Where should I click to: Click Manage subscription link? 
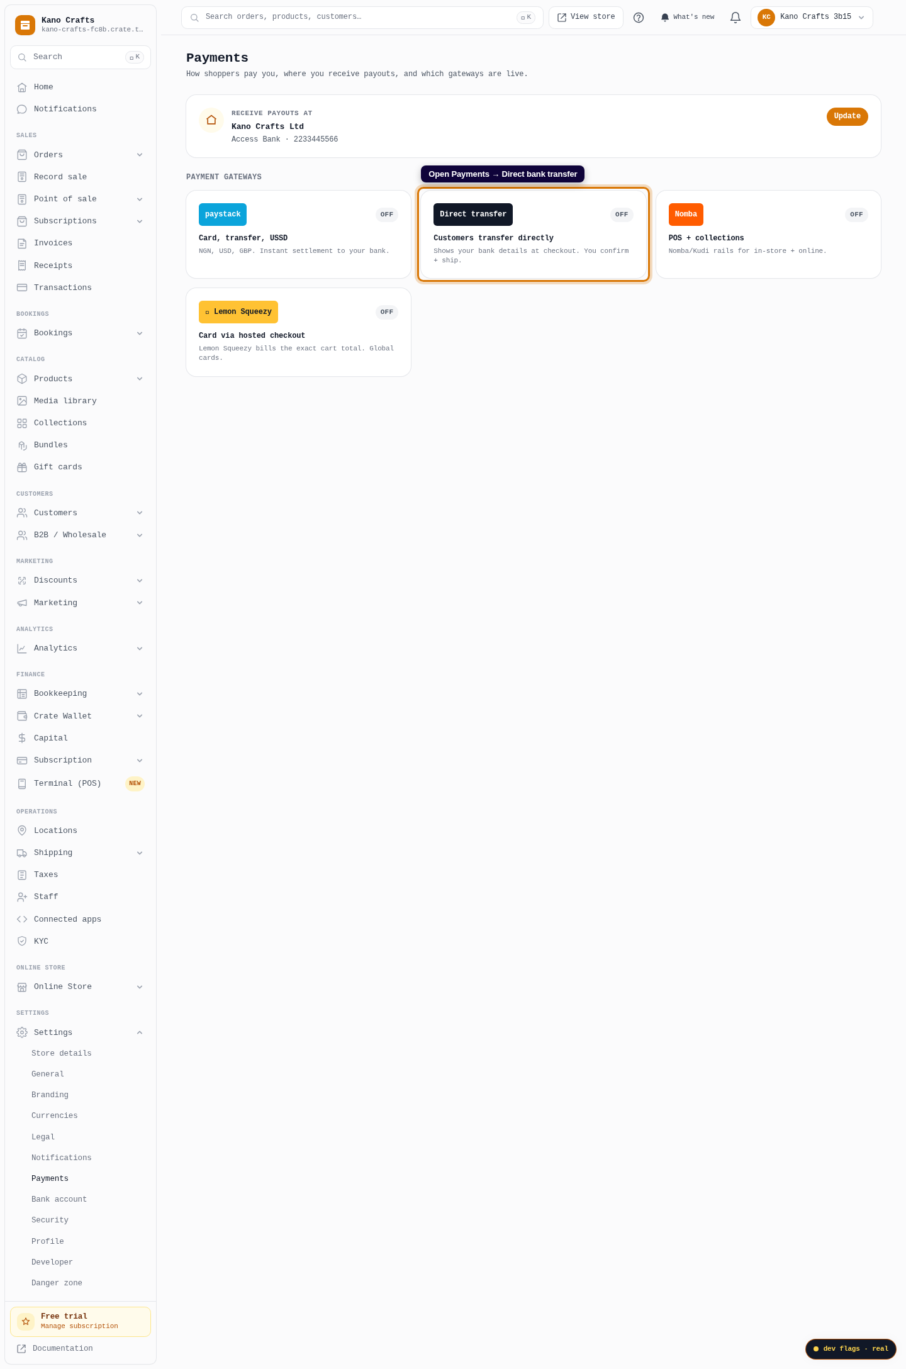coord(79,1326)
